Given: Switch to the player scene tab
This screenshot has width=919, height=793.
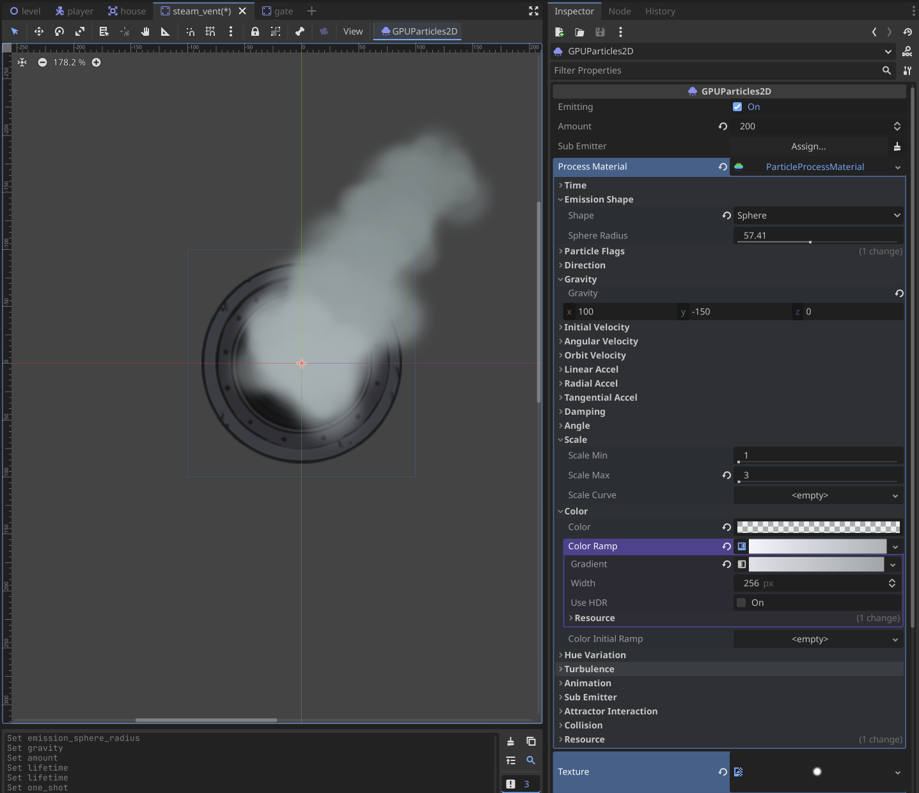Looking at the screenshot, I should 74,11.
